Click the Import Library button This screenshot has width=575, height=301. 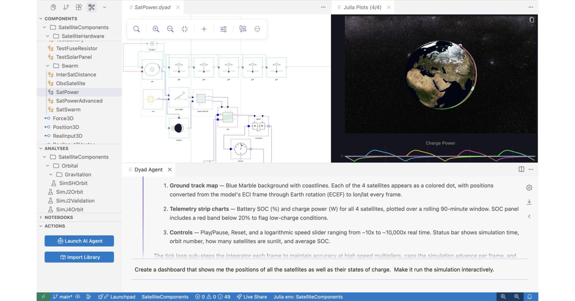click(x=79, y=257)
